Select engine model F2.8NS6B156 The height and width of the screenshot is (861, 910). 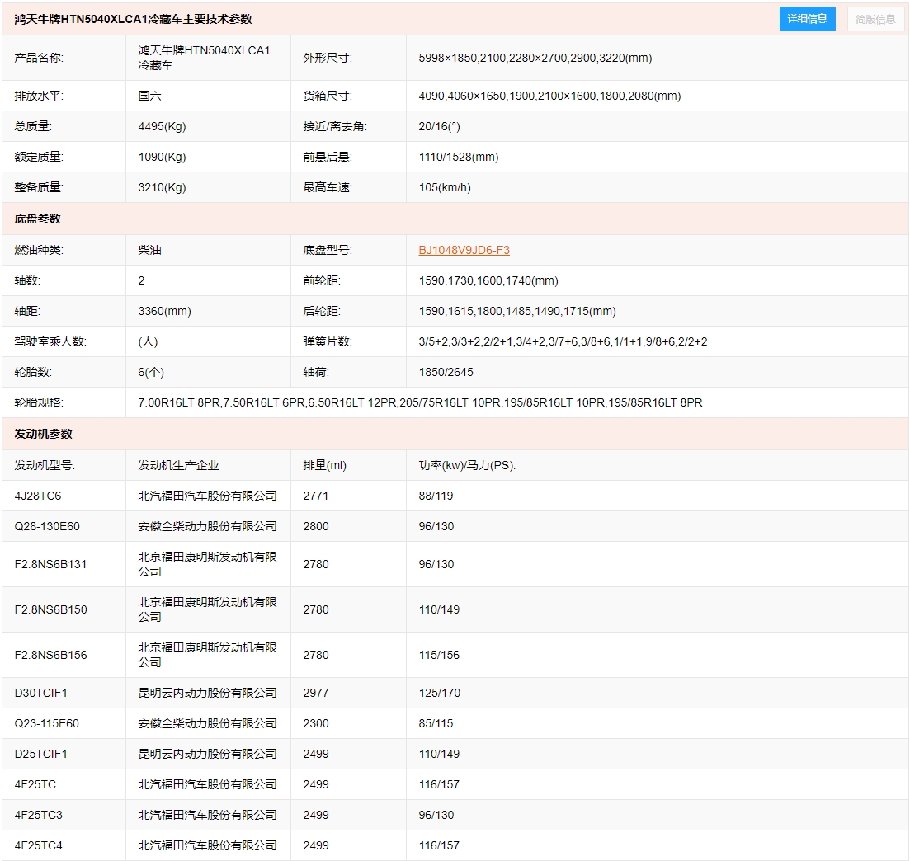pyautogui.click(x=50, y=655)
